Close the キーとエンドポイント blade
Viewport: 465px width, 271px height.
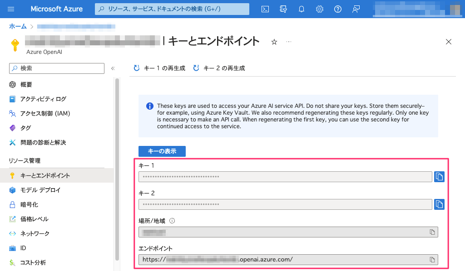coord(448,42)
